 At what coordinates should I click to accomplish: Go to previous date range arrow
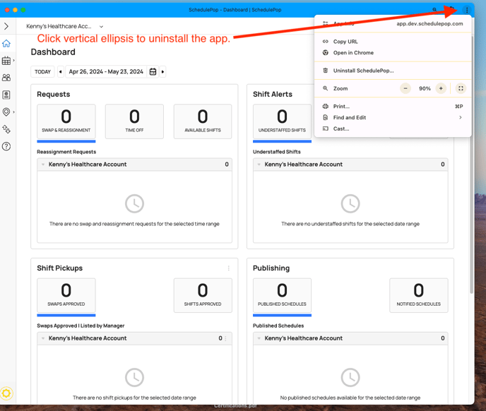tap(61, 71)
